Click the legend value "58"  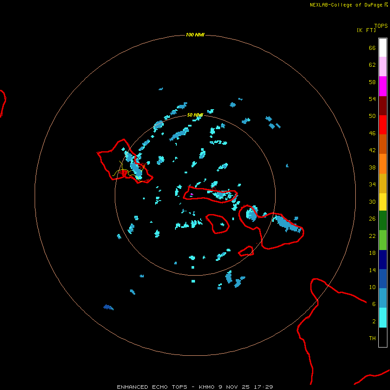[x=372, y=82]
